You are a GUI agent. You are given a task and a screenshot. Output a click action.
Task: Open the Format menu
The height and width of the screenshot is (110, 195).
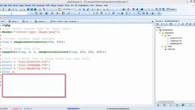[x=28, y=5]
